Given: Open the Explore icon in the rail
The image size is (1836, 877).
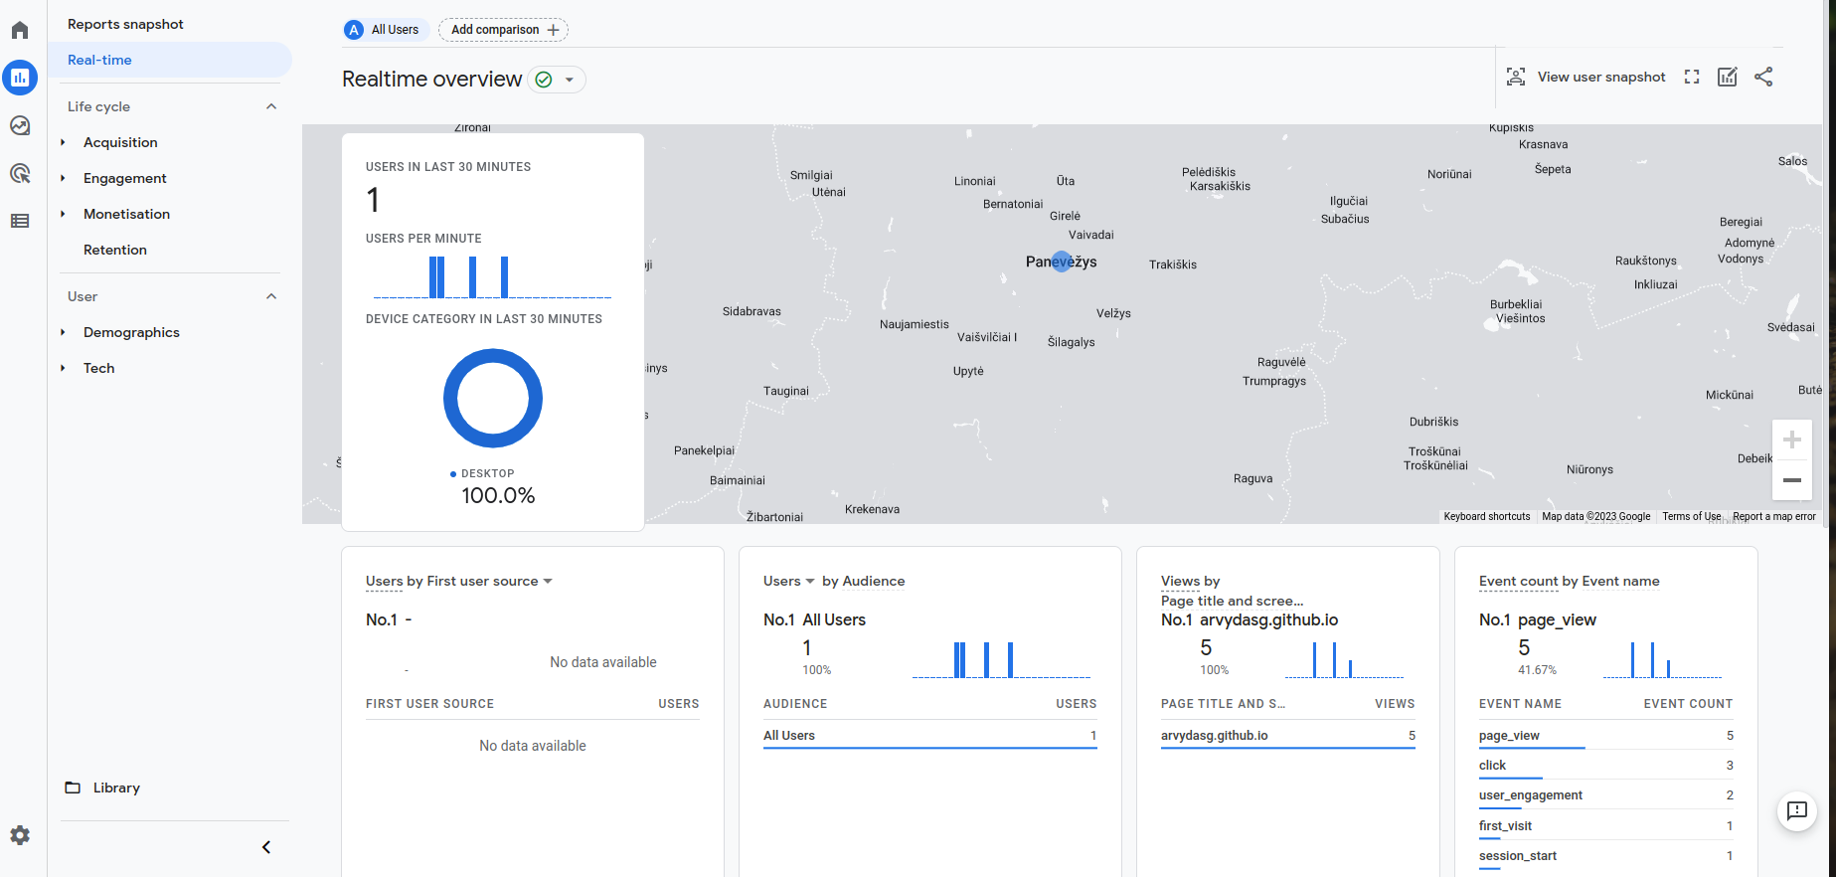Looking at the screenshot, I should pyautogui.click(x=20, y=125).
